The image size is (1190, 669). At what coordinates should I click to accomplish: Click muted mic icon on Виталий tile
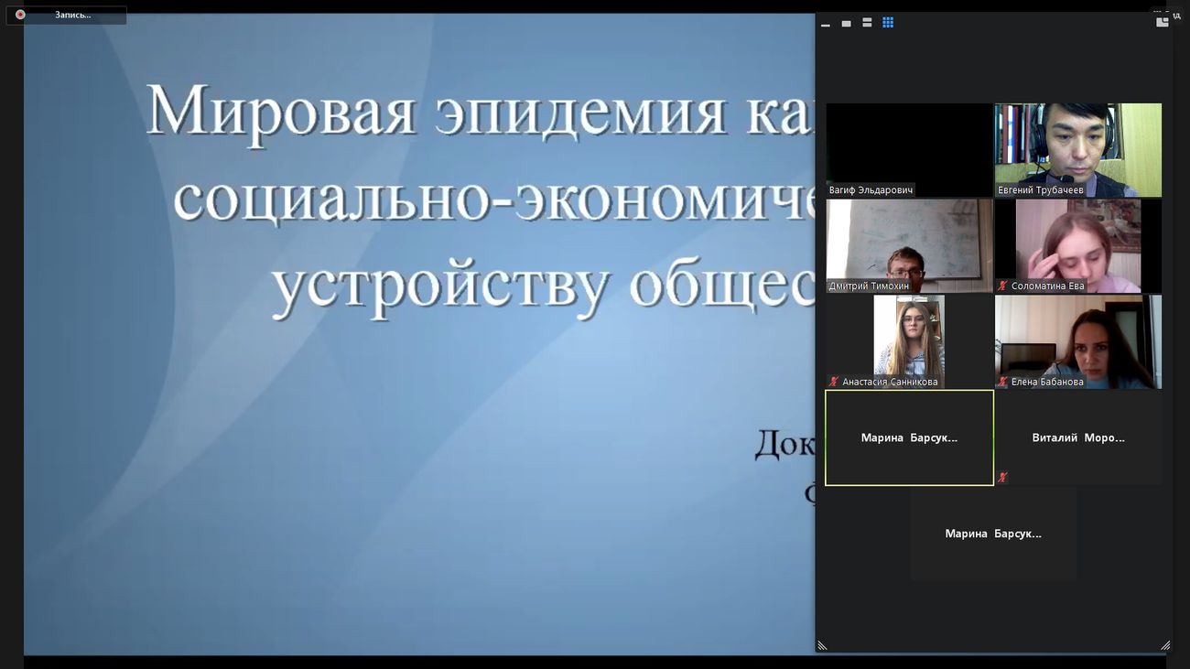[1003, 477]
